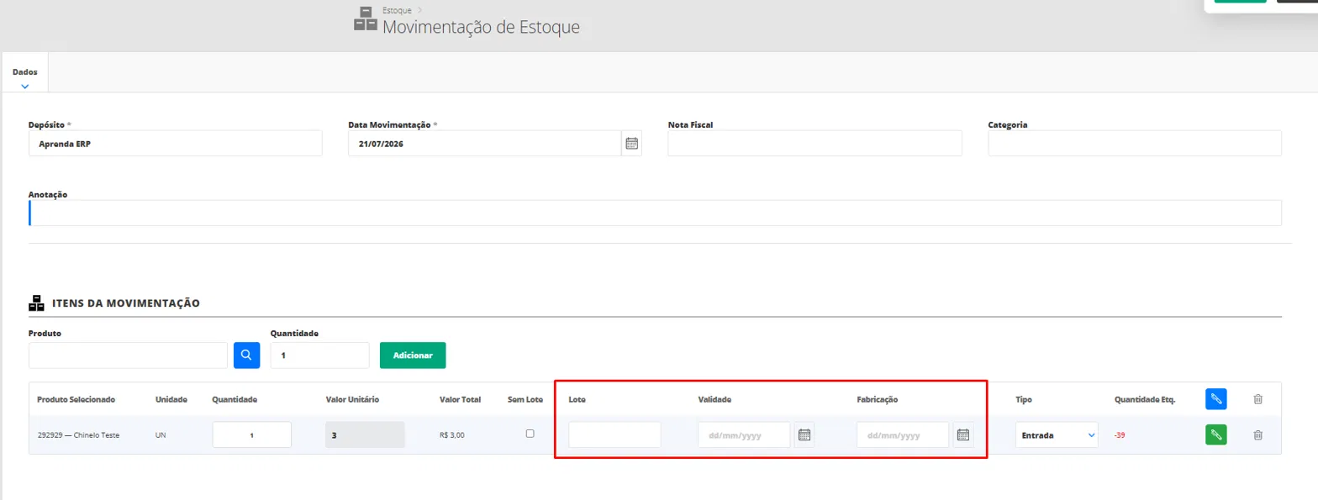Viewport: 1318px width, 500px height.
Task: Click the Quantidade input in Chinelo Teste row
Action: 252,435
